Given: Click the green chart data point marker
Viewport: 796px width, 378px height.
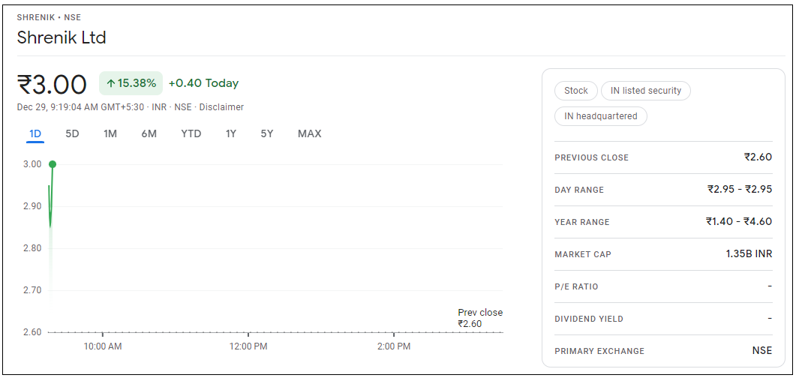Looking at the screenshot, I should pyautogui.click(x=52, y=164).
